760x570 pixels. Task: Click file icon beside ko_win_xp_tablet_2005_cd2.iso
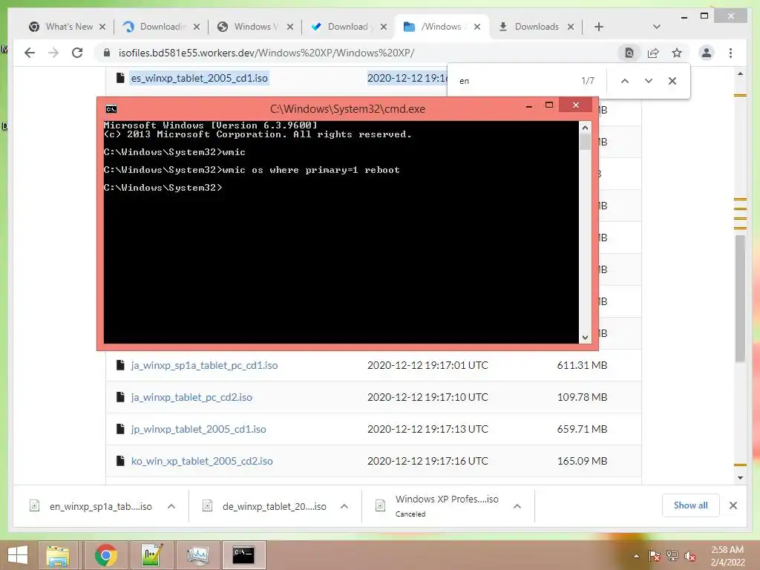coord(120,461)
